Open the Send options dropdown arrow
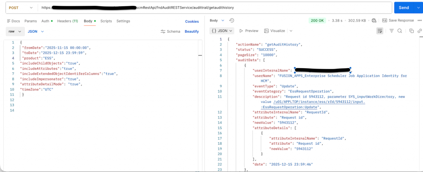This screenshot has height=172, width=423. click(418, 7)
